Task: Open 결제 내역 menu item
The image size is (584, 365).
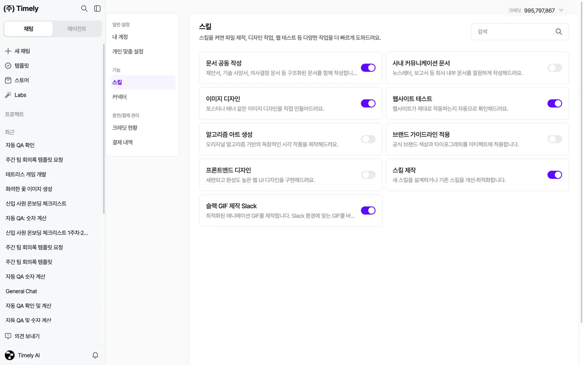Action: pyautogui.click(x=143, y=142)
